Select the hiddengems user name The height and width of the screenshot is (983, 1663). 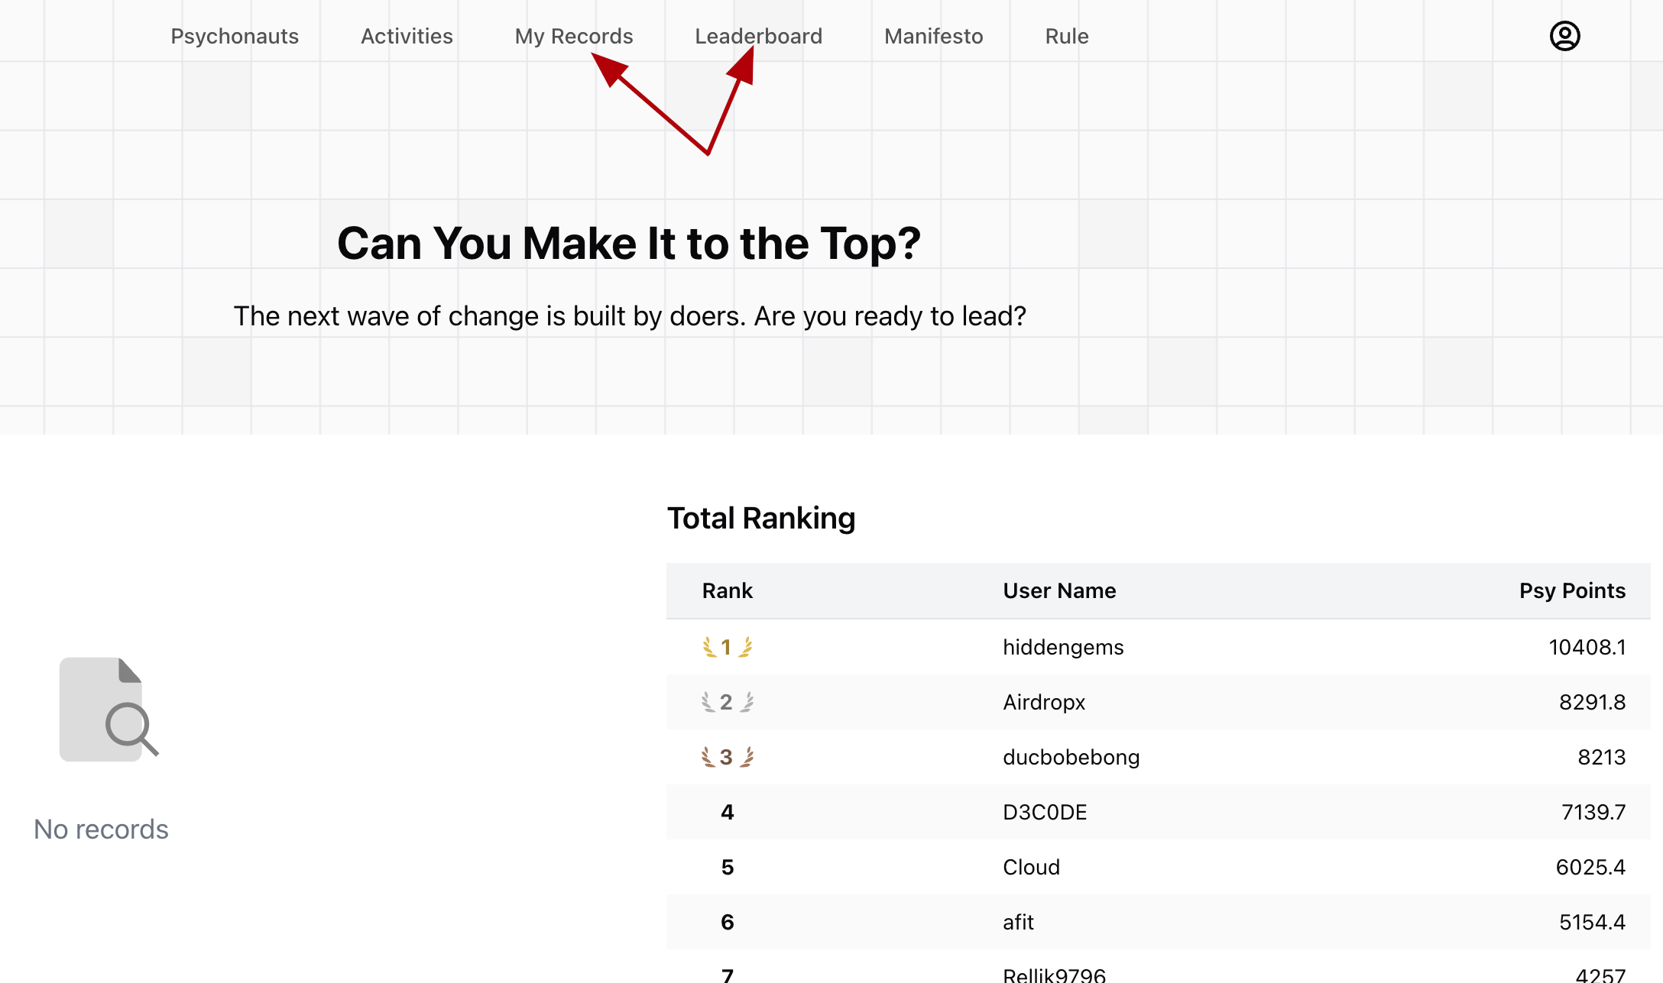tap(1063, 647)
